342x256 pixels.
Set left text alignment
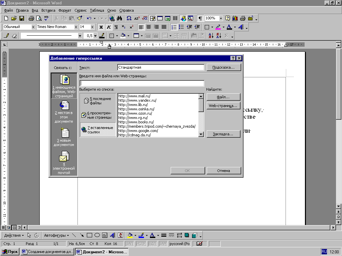pyautogui.click(x=141, y=27)
